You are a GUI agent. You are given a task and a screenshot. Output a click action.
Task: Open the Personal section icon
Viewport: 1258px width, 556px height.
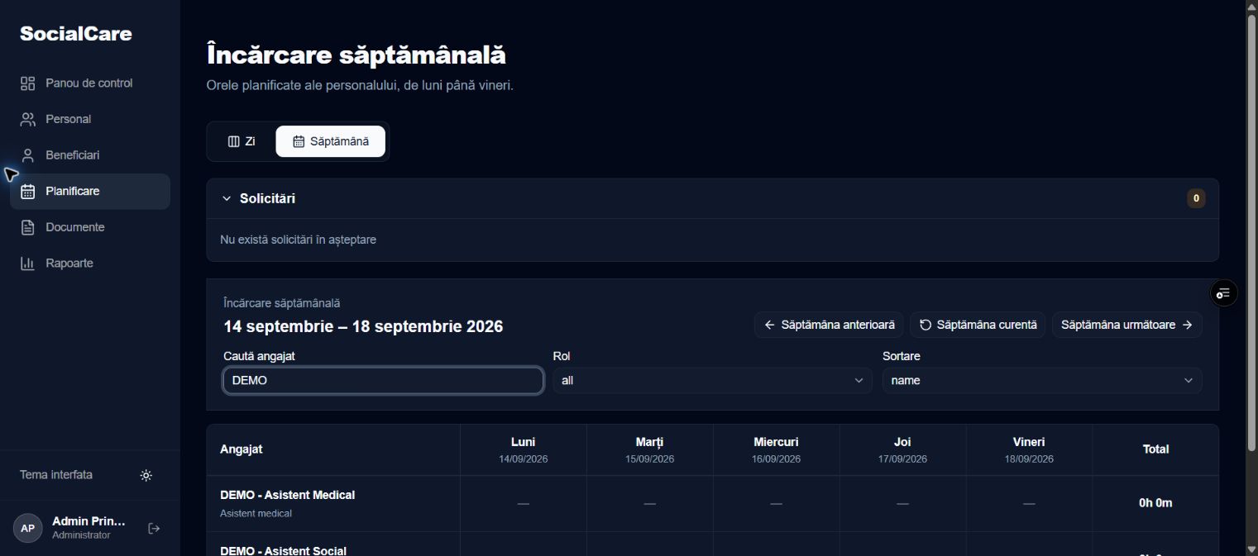tap(28, 119)
